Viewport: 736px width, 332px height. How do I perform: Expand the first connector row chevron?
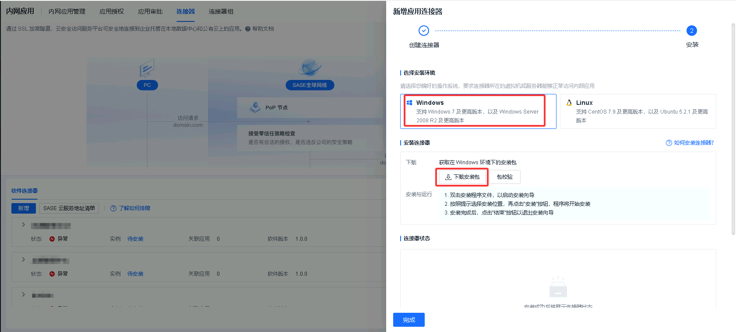tap(23, 225)
